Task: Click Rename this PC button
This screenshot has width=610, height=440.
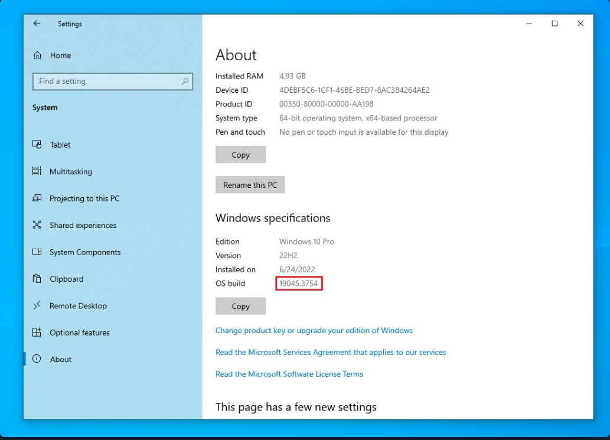Action: pyautogui.click(x=250, y=185)
